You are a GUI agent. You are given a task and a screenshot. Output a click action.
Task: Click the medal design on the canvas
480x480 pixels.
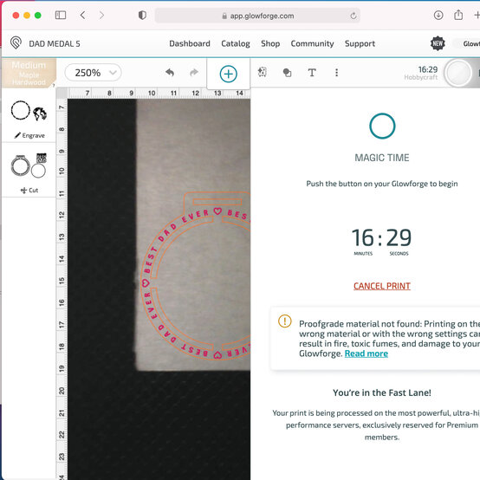(x=196, y=276)
